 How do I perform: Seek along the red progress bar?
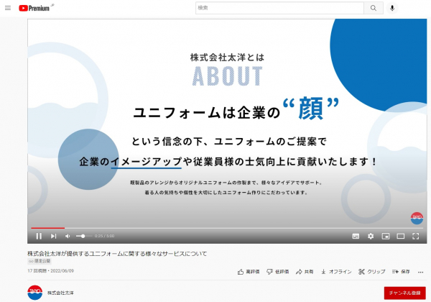click(227, 228)
